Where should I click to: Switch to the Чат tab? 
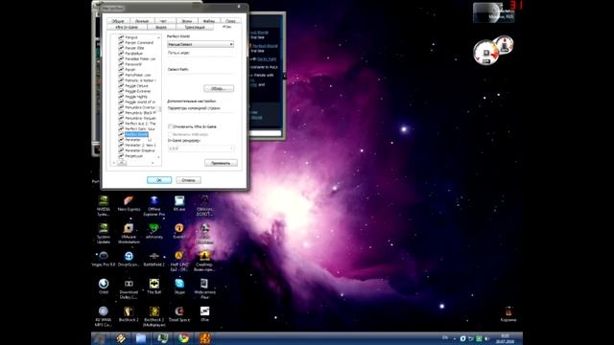(x=164, y=21)
